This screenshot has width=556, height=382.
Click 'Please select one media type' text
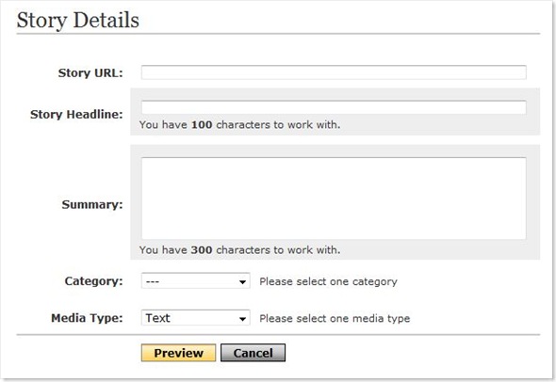click(335, 319)
